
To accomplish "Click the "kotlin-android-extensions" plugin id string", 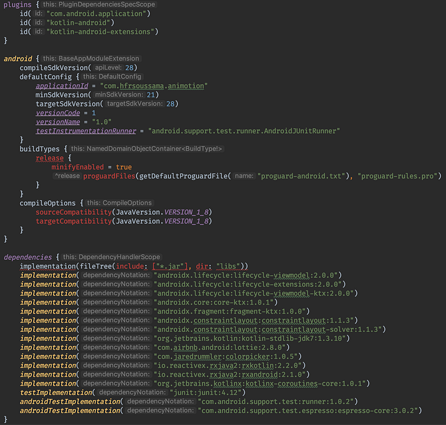I will (x=101, y=32).
